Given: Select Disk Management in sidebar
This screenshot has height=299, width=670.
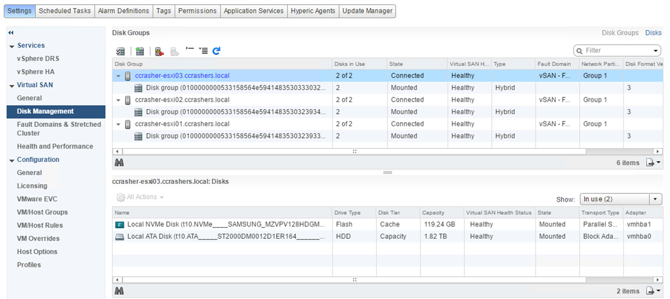Looking at the screenshot, I should pos(56,111).
